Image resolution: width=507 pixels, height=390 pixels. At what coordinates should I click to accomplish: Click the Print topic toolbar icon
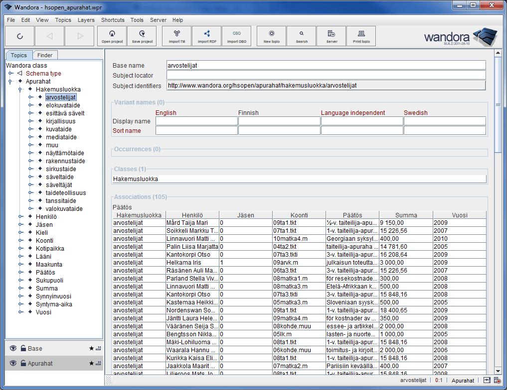point(361,36)
